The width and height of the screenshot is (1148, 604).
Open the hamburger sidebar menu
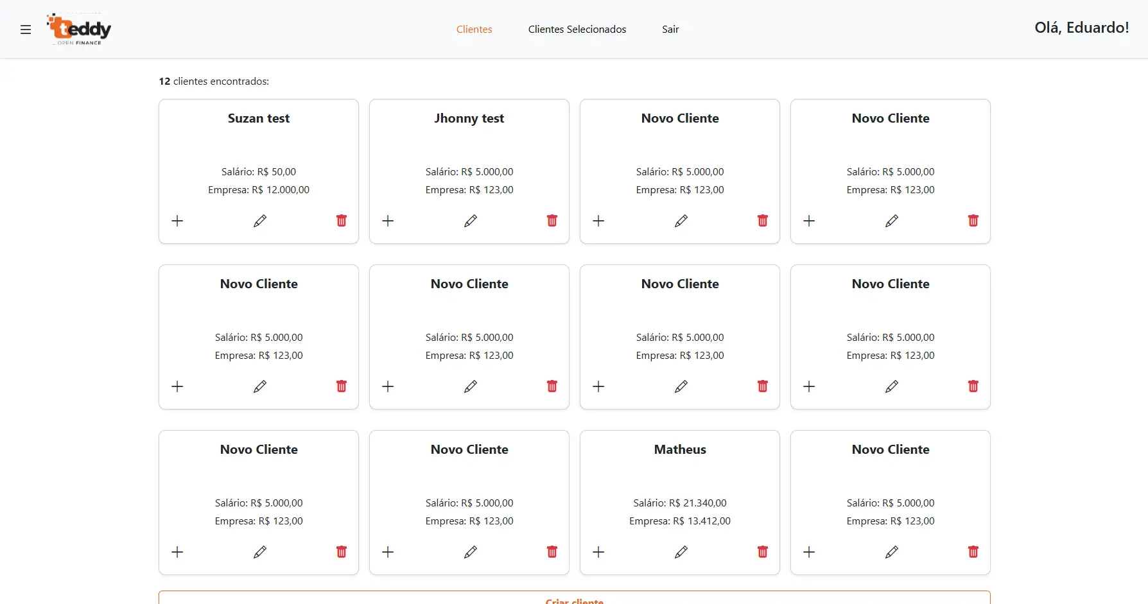pos(26,30)
